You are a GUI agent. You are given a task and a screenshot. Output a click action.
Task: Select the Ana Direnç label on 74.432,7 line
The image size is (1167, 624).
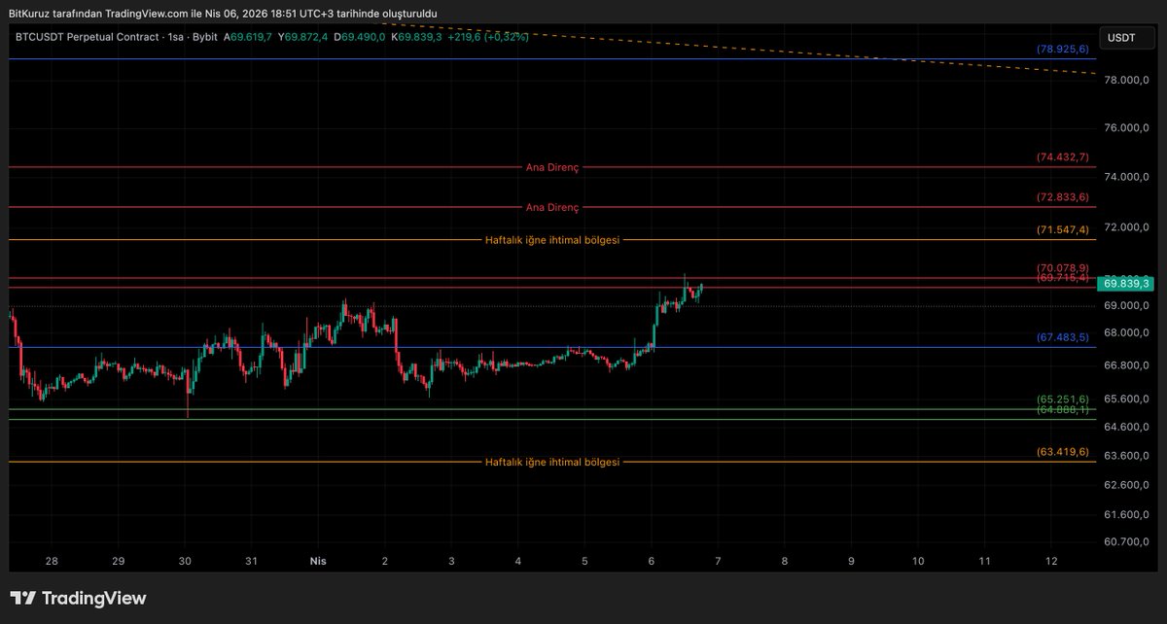pyautogui.click(x=552, y=167)
